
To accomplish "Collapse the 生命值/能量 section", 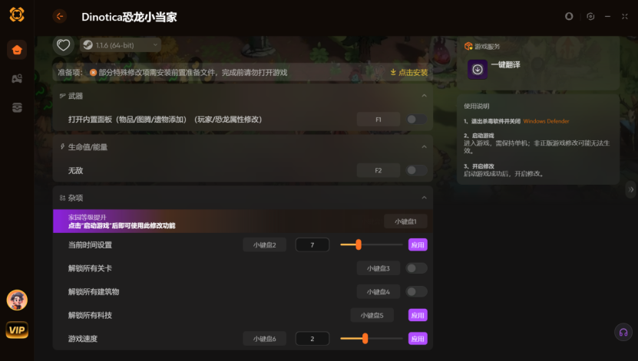I will (424, 146).
